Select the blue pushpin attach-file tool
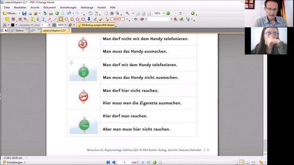The image size is (294, 165). [89, 19]
